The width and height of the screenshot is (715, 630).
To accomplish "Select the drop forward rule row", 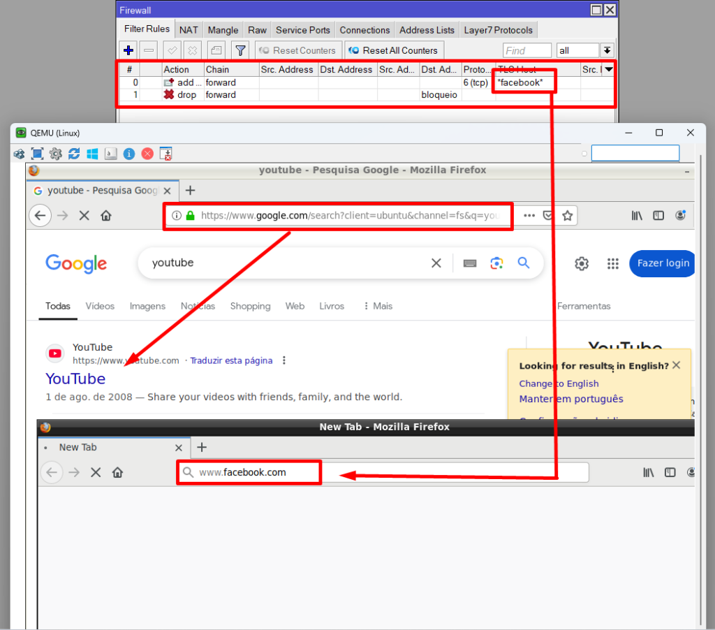I will pyautogui.click(x=366, y=95).
